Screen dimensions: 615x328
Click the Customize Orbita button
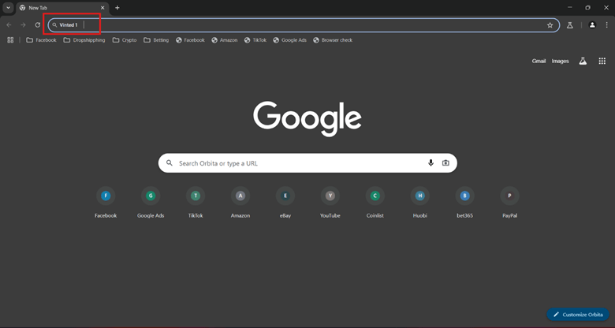(x=578, y=315)
